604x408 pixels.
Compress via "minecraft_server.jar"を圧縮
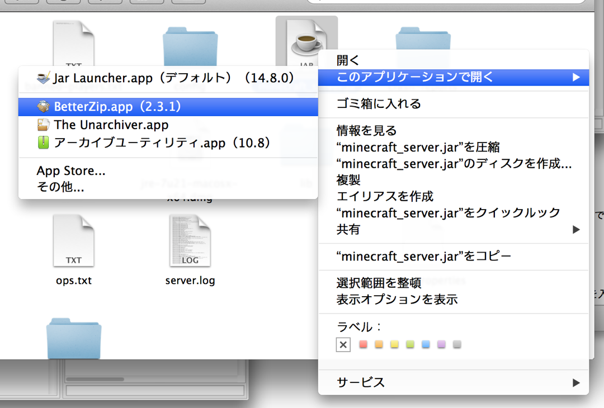[x=454, y=147]
